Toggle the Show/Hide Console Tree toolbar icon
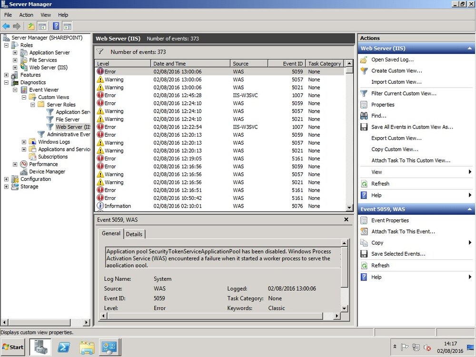Viewport: 476px width, 357px height. click(42, 26)
